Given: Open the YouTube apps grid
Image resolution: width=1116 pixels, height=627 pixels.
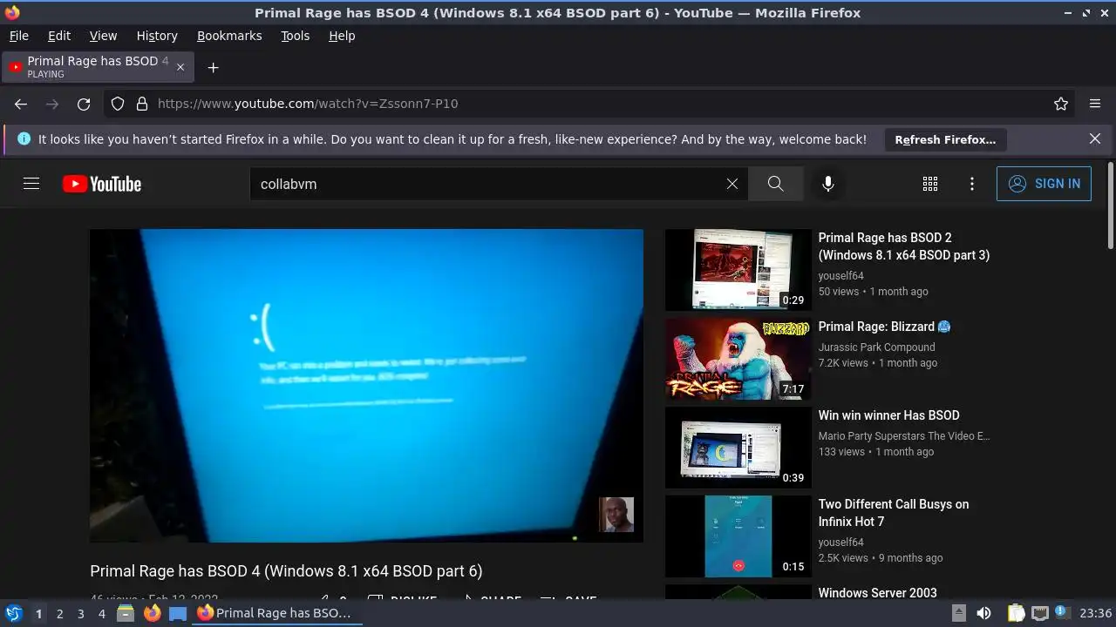Looking at the screenshot, I should point(930,184).
